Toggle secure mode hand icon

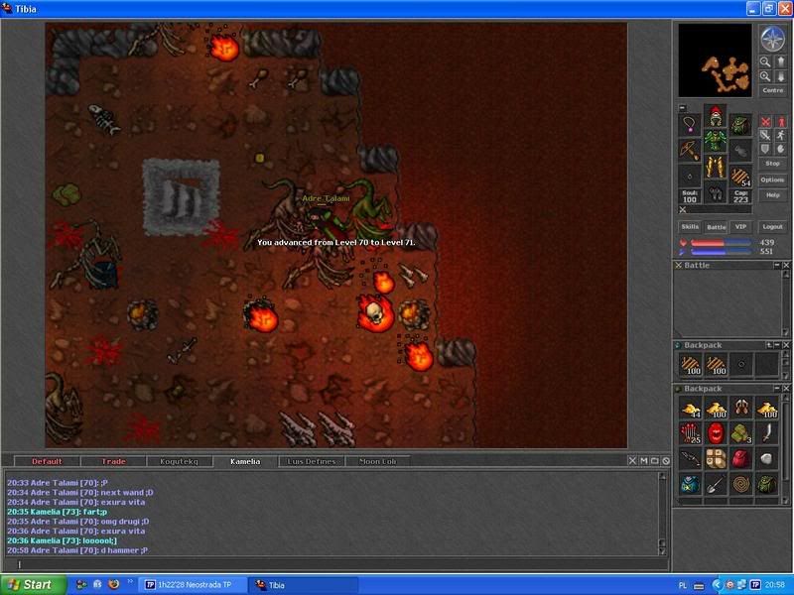[781, 149]
